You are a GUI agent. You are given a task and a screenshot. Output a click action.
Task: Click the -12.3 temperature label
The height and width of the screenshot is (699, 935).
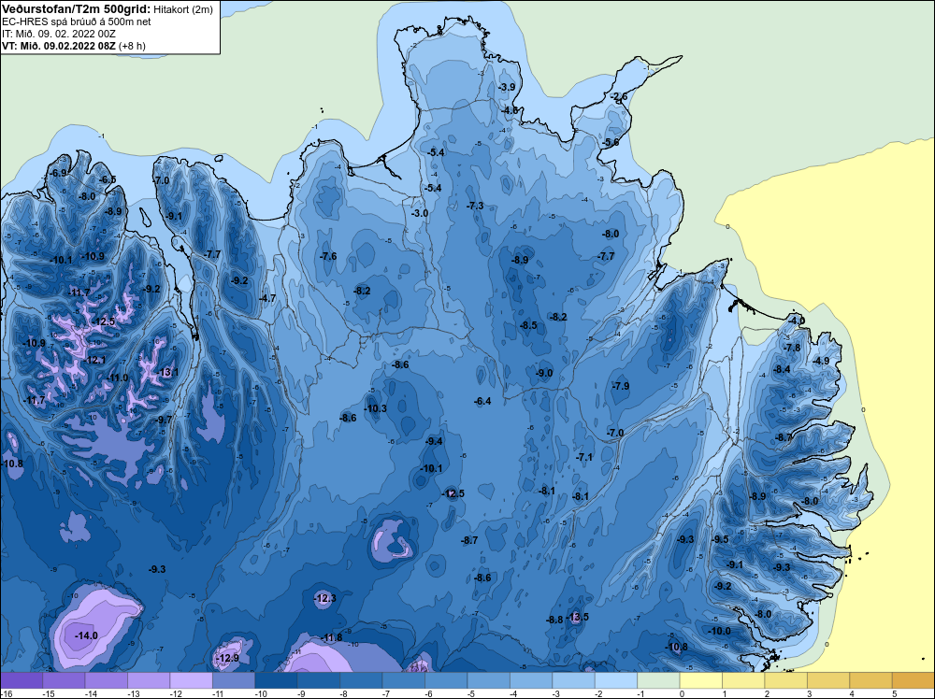pyautogui.click(x=325, y=598)
